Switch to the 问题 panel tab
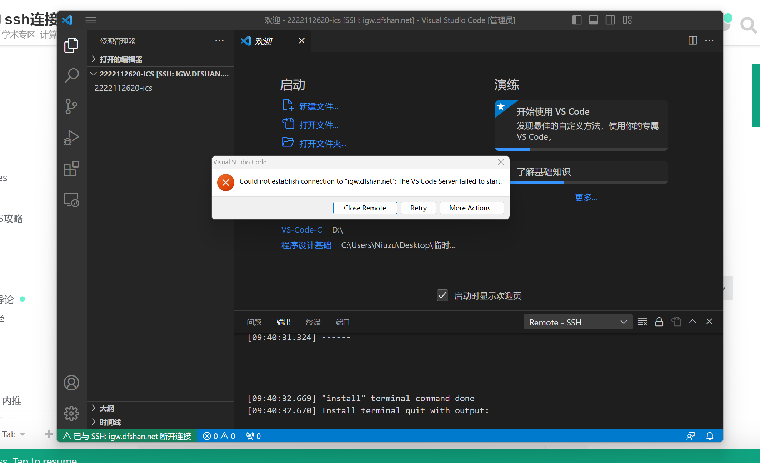The width and height of the screenshot is (760, 463). click(x=254, y=322)
